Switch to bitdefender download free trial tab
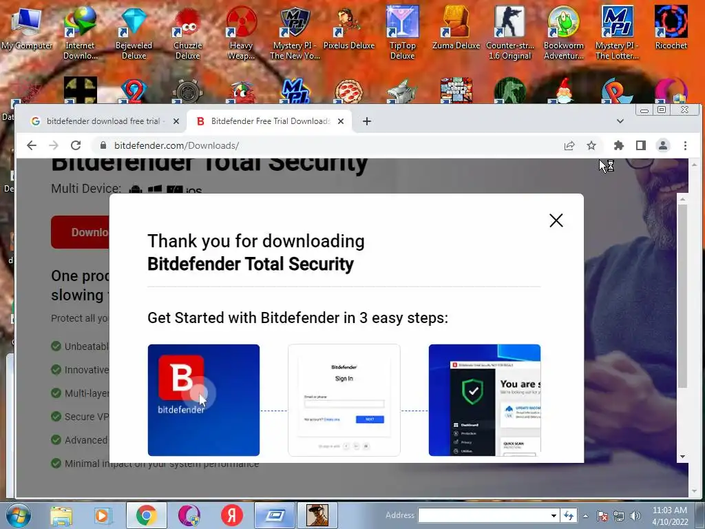The height and width of the screenshot is (529, 705). click(103, 121)
